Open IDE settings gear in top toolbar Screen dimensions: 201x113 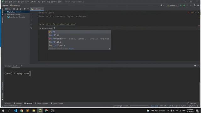coord(198,5)
